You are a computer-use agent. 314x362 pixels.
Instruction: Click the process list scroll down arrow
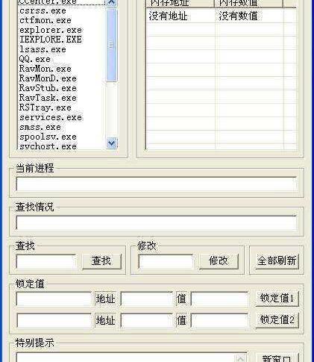(x=111, y=143)
